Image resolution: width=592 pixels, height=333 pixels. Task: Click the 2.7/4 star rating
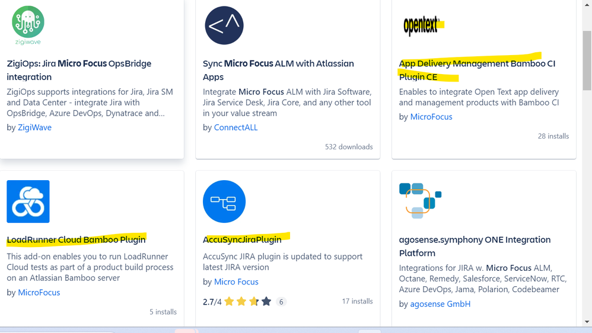coord(237,302)
